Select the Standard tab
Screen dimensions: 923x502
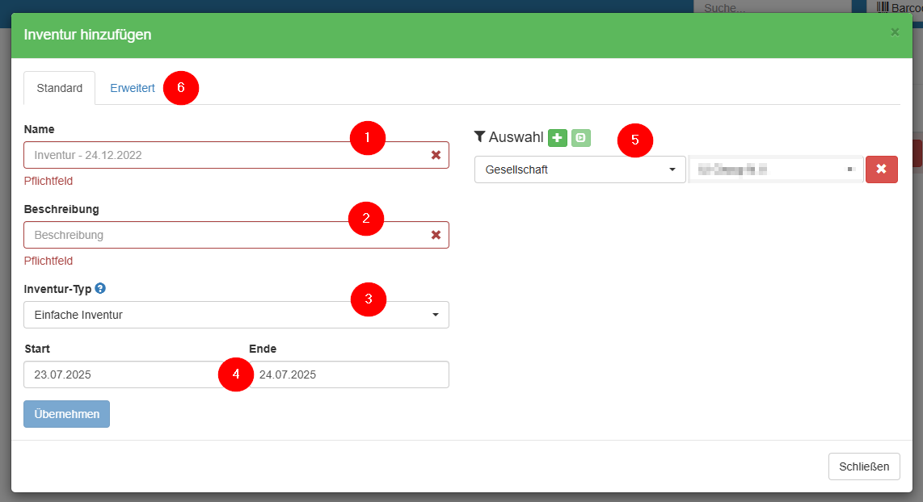[x=60, y=88]
